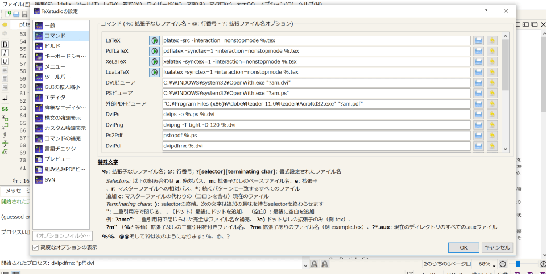546x274 pixels.
Task: Run the PdfLaTeX command with its play icon
Action: (x=154, y=51)
